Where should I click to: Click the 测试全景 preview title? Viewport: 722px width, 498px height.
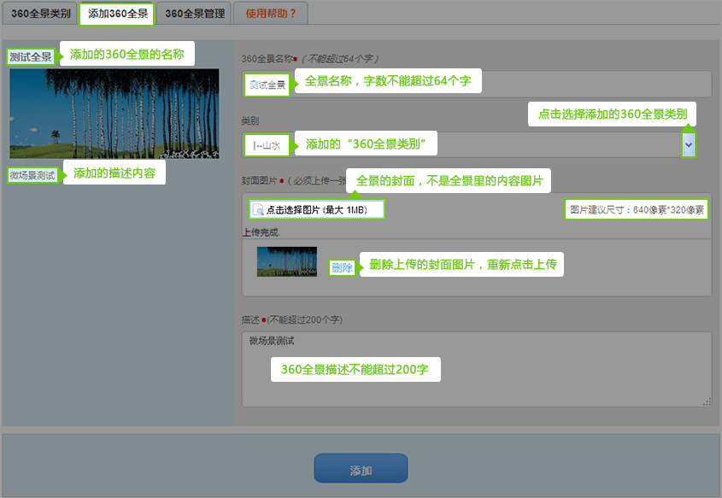(31, 57)
